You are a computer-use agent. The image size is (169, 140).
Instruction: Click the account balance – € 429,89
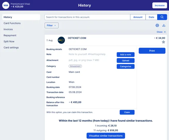[x=17, y=7]
